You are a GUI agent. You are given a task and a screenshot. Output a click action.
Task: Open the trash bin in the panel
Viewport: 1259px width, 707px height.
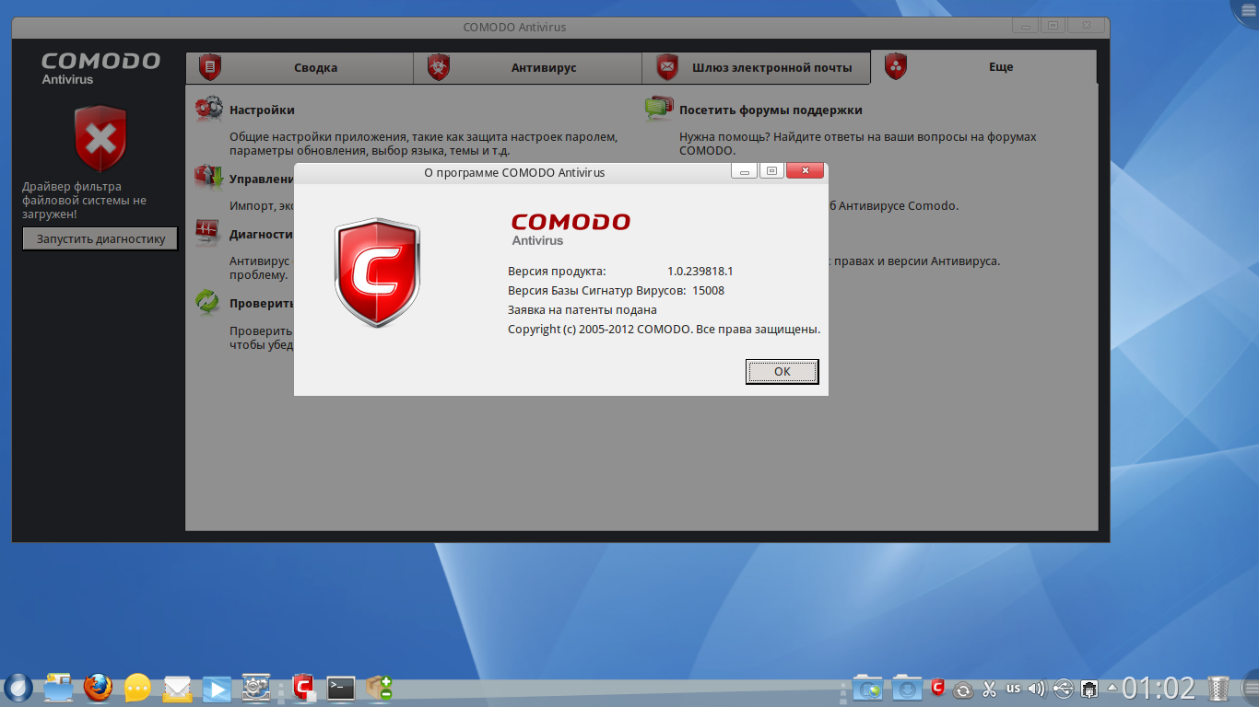(x=1219, y=688)
